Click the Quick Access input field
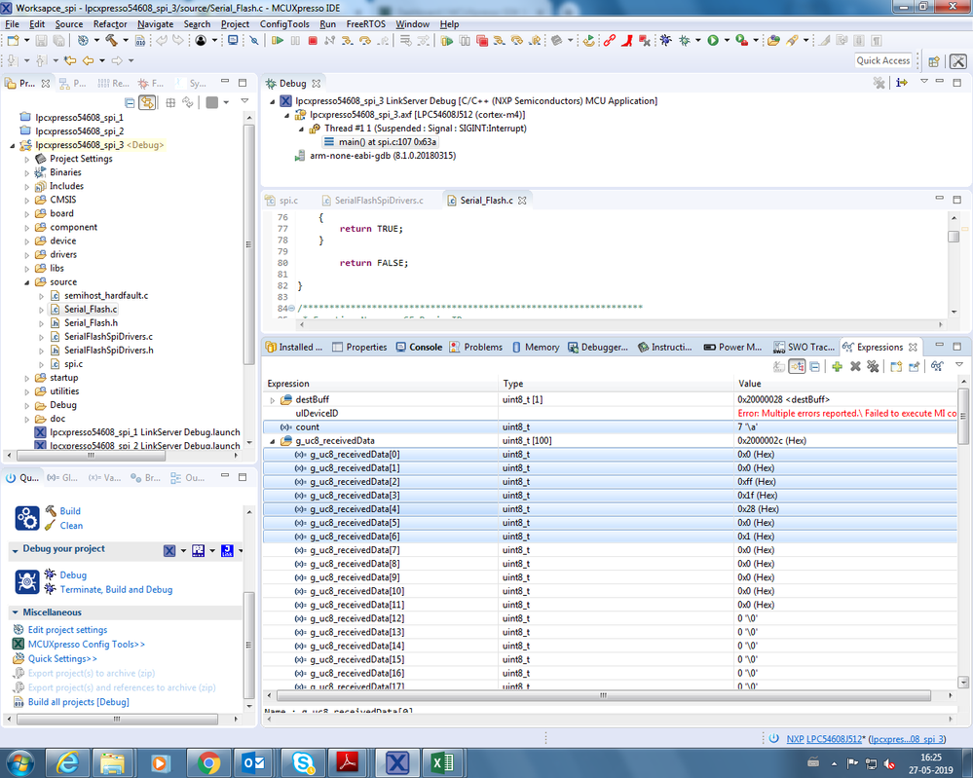Viewport: 973px width, 778px height. 883,60
